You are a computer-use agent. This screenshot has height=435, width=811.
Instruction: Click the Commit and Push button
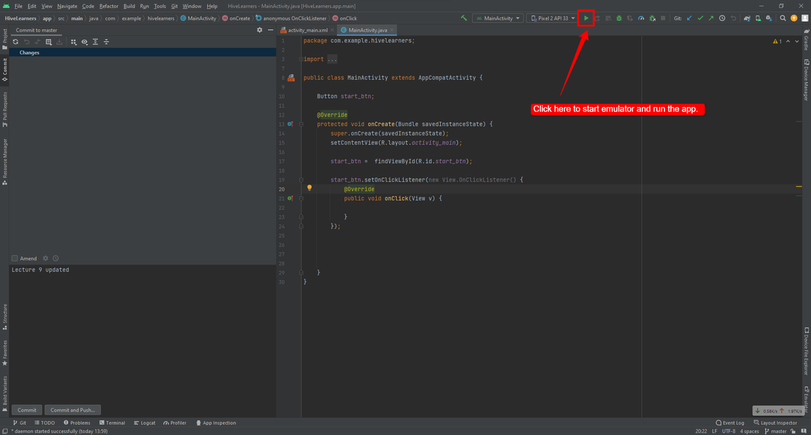point(73,410)
